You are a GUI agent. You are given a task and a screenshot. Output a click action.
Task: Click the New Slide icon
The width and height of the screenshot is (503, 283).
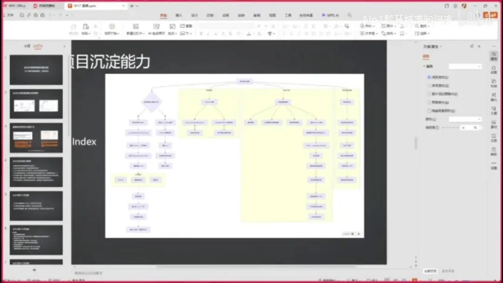pyautogui.click(x=136, y=27)
